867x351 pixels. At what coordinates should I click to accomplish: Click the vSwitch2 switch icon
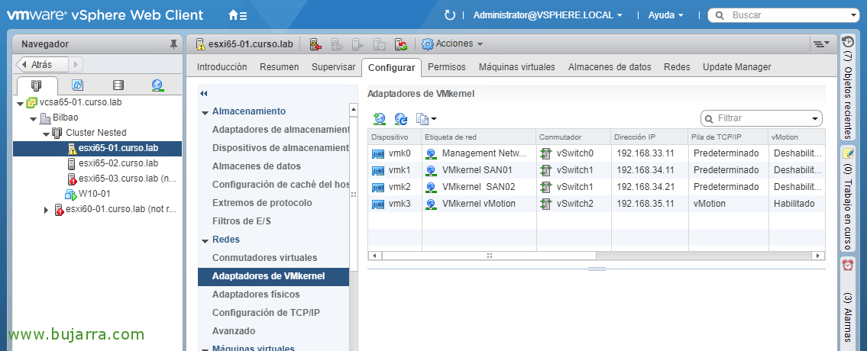545,204
